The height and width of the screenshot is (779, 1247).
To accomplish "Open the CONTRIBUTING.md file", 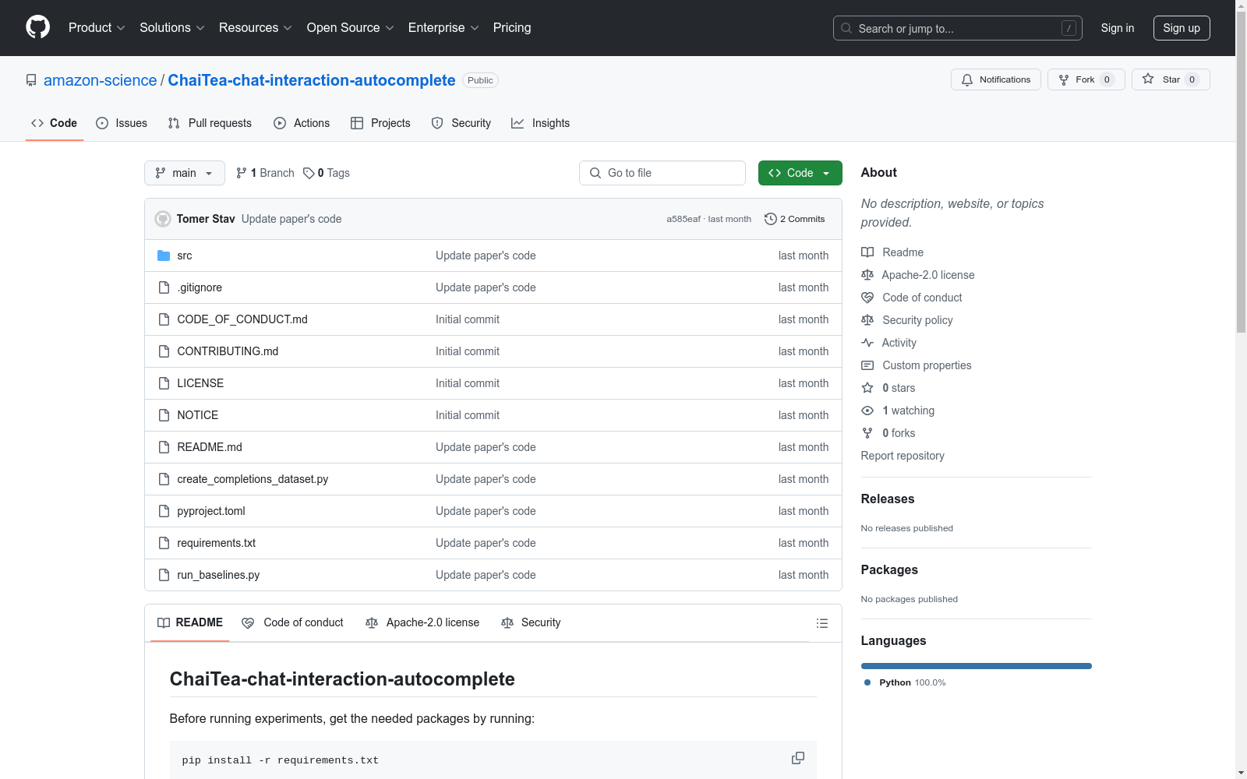I will pyautogui.click(x=228, y=351).
